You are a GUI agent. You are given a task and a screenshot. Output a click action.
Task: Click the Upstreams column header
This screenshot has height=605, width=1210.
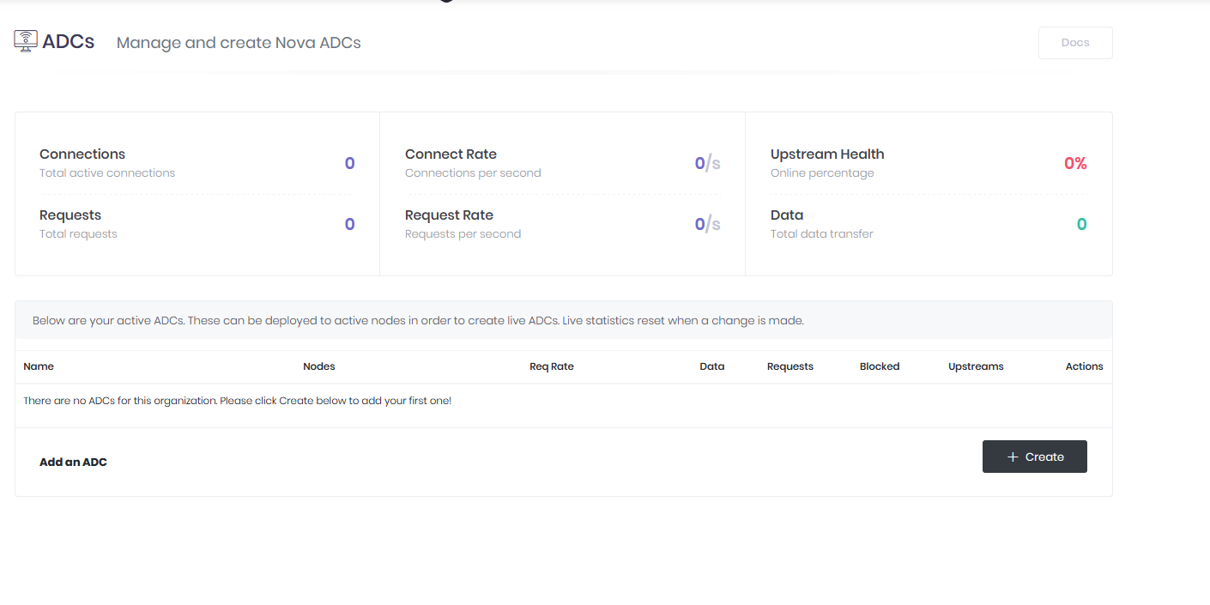976,366
